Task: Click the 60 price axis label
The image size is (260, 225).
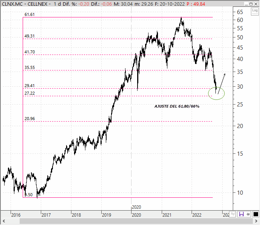Action: point(240,20)
